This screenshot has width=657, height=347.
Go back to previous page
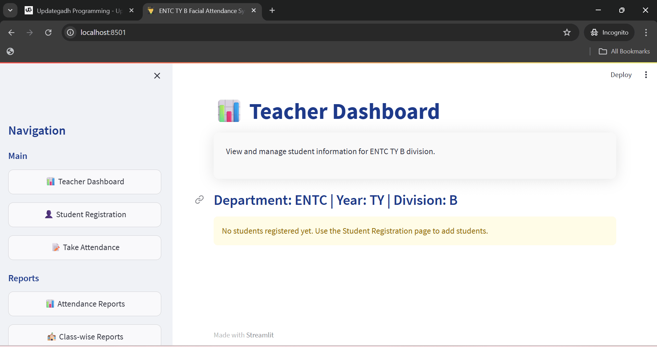pos(11,33)
